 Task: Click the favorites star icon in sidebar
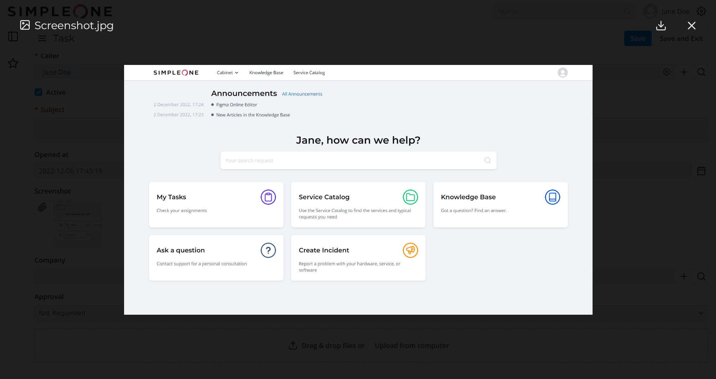point(13,63)
